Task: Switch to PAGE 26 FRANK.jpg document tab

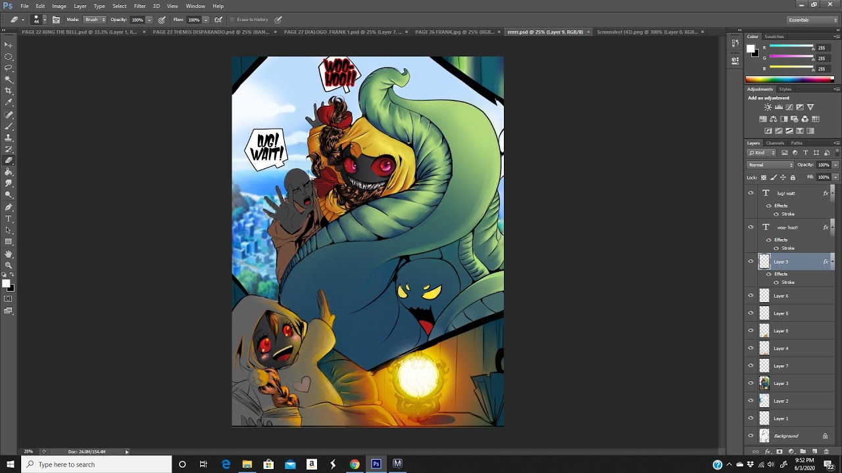Action: click(453, 32)
